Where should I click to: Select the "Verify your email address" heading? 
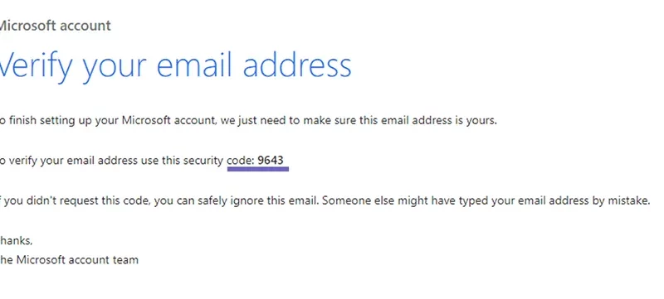(175, 66)
